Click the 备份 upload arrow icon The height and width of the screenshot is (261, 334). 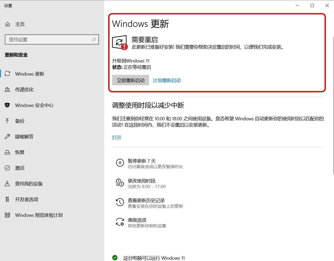[x=7, y=121]
